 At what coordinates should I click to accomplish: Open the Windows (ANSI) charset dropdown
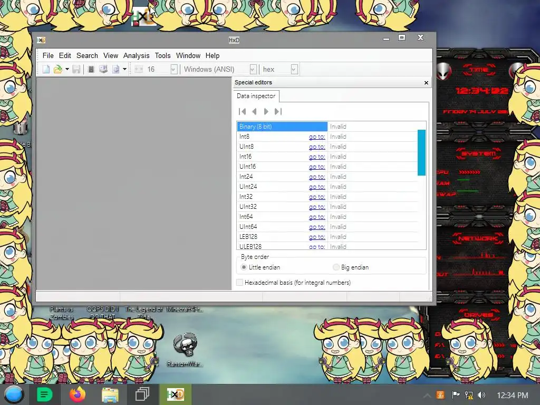point(253,69)
